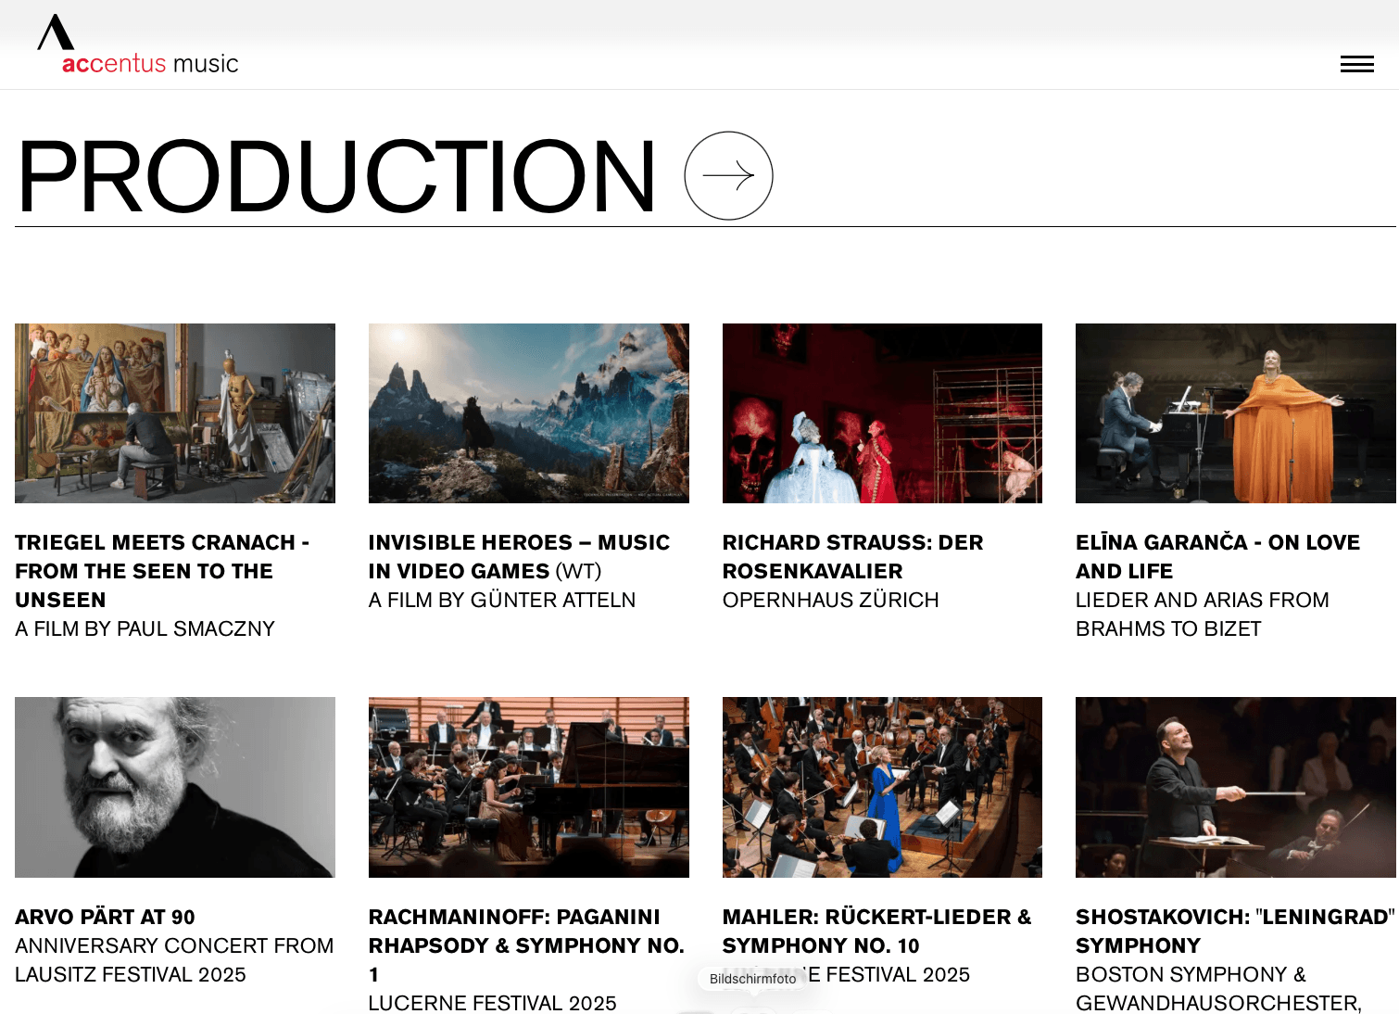Open the Arvo Pärt black-and-white portrait

coord(175,787)
